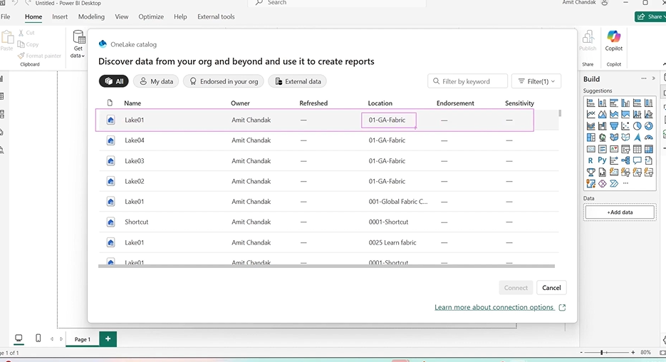Screen dimensions: 666x362
Task: Click the +Add data button
Action: point(620,212)
